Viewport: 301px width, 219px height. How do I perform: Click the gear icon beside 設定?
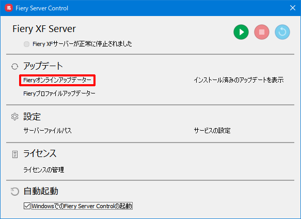(x=14, y=117)
